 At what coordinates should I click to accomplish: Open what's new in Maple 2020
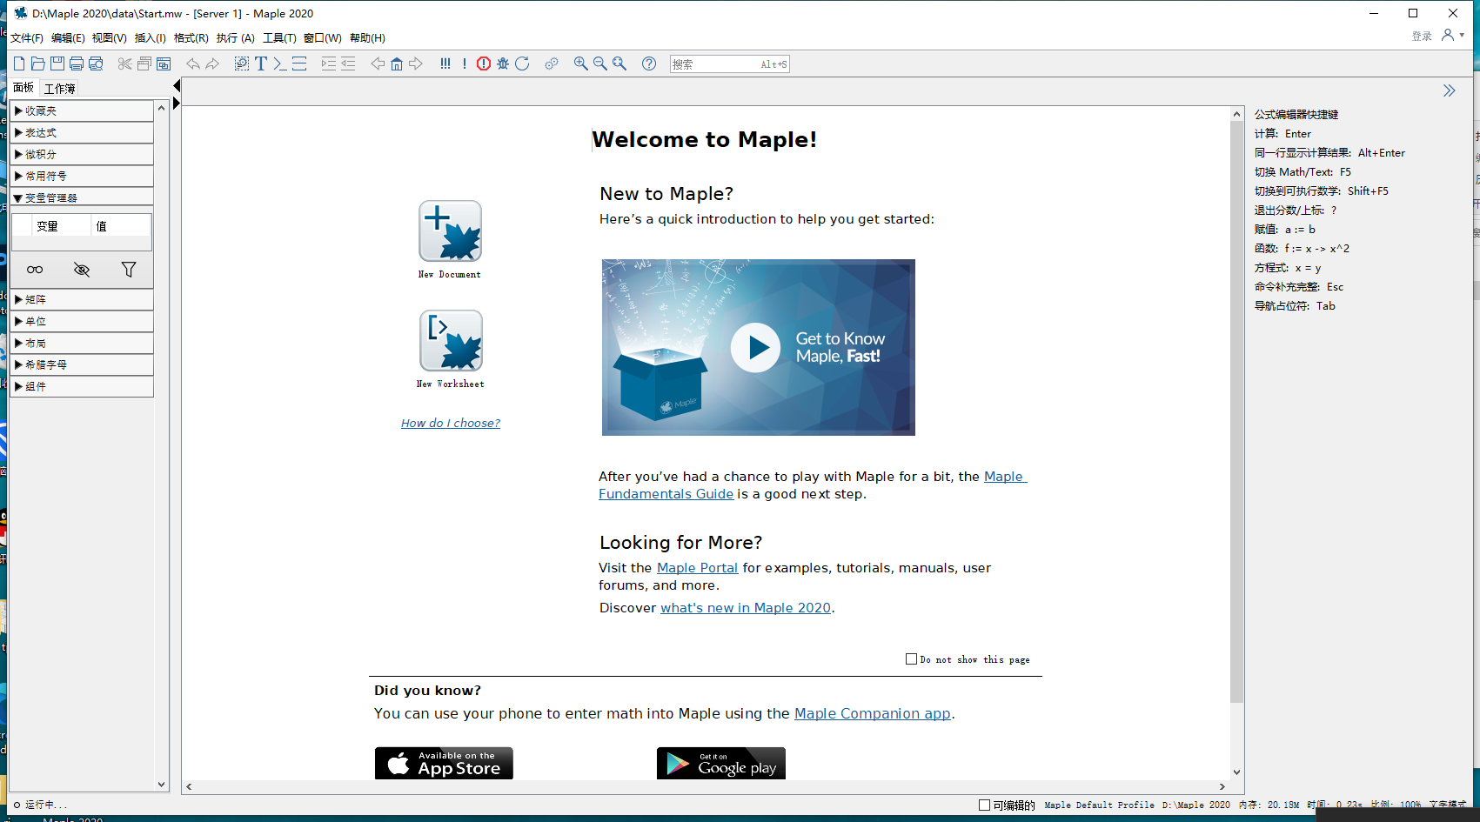click(x=745, y=607)
